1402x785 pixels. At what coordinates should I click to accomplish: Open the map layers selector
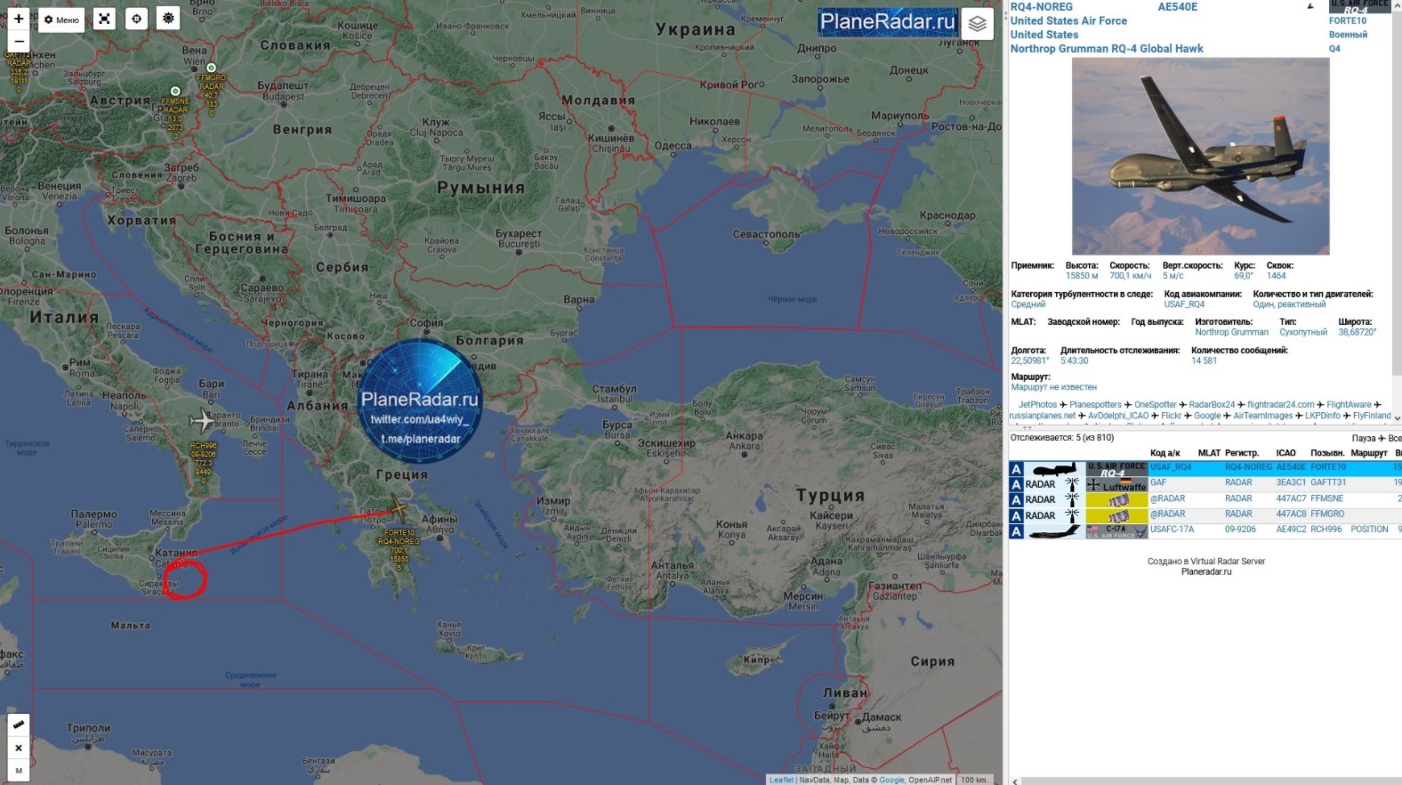[977, 24]
